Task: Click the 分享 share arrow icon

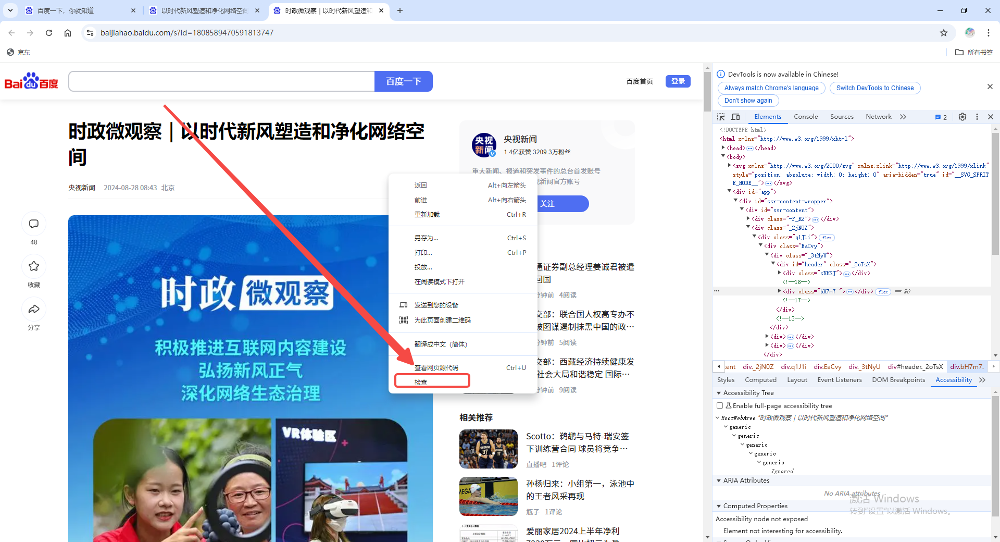Action: pyautogui.click(x=34, y=309)
